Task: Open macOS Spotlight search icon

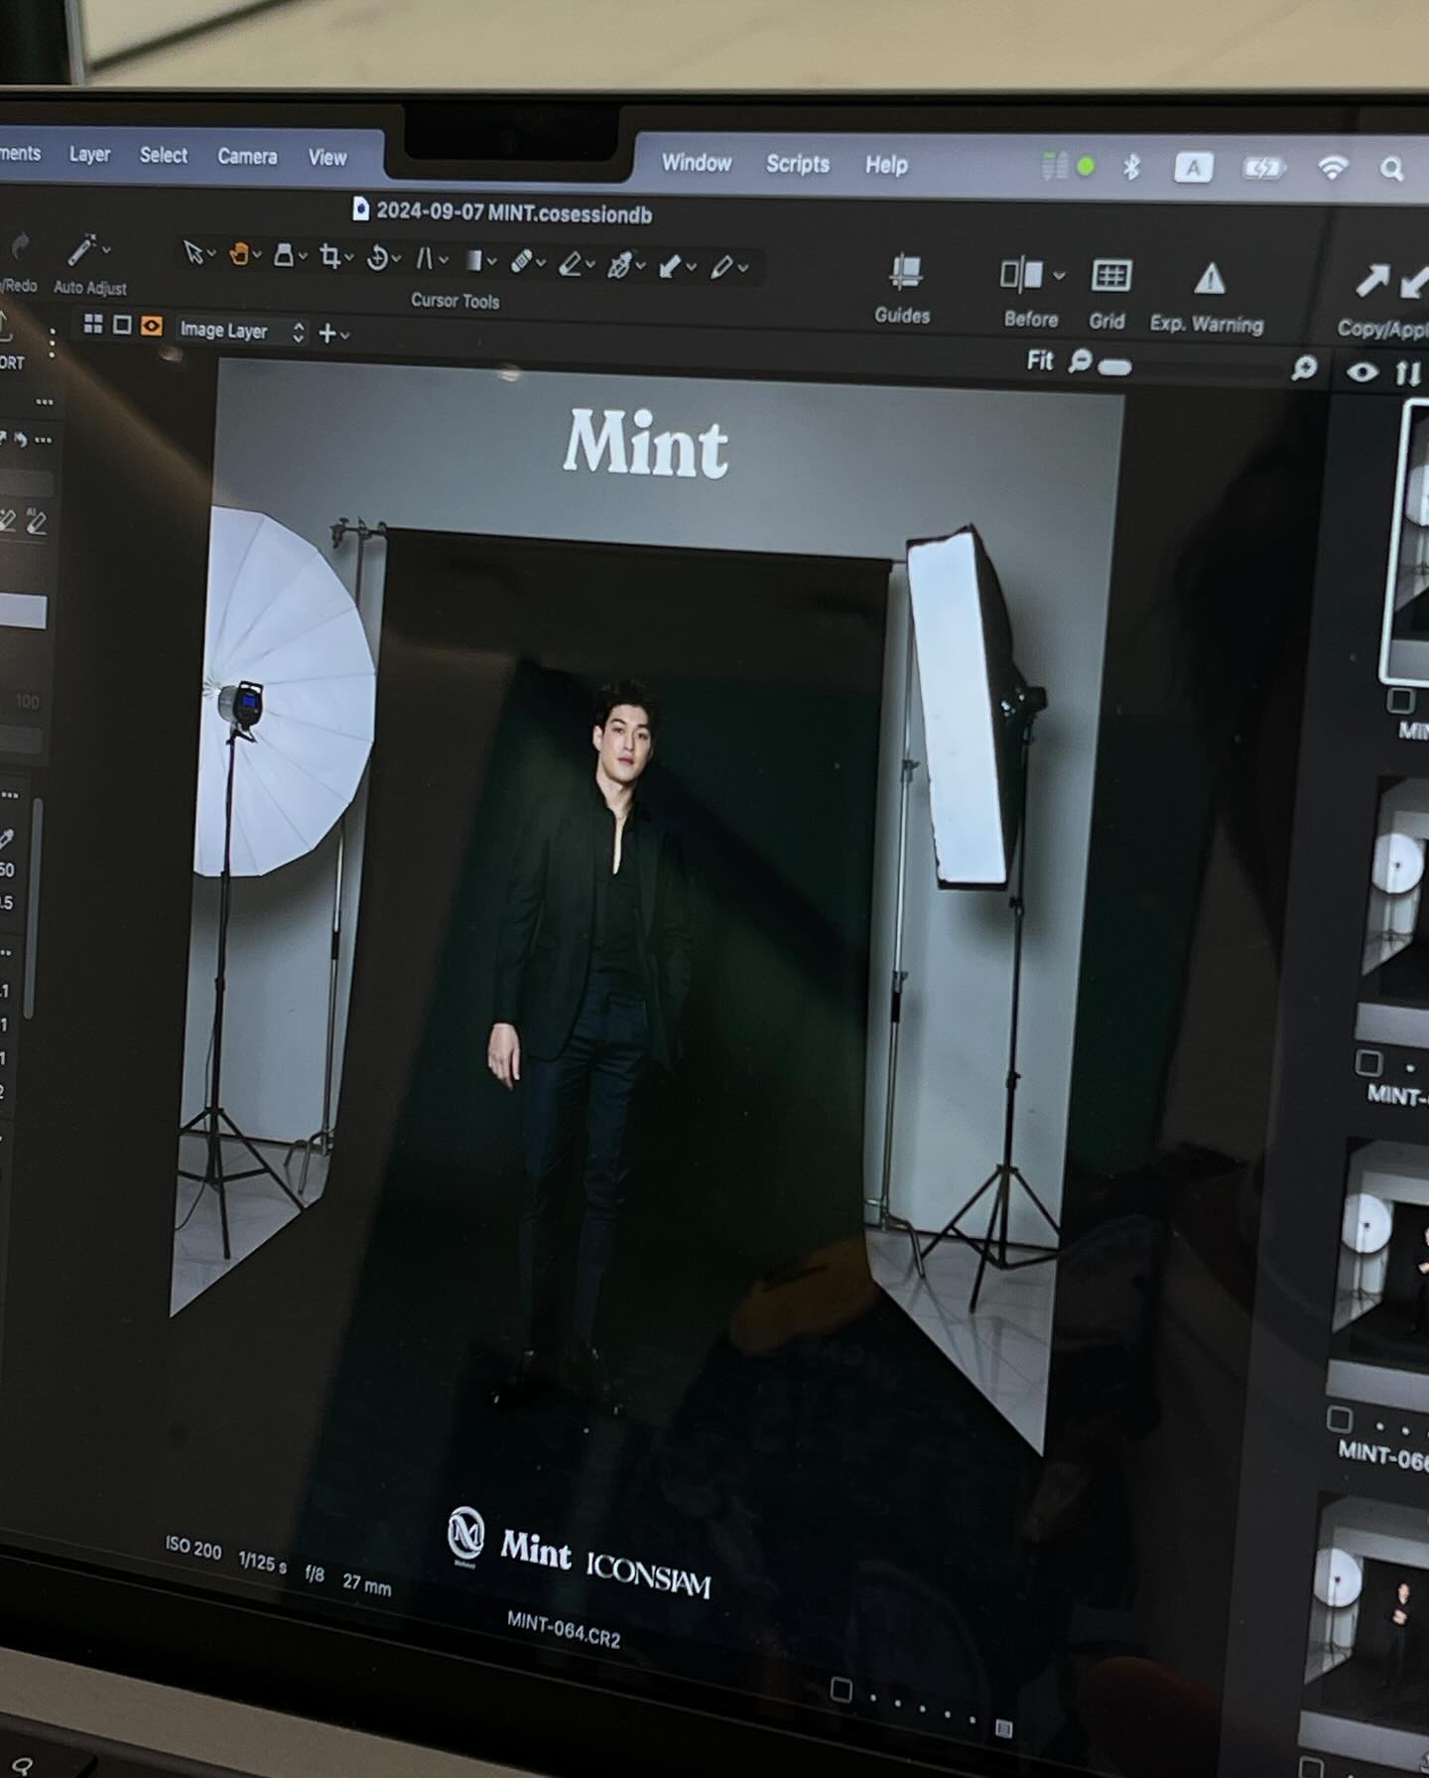Action: 1391,170
